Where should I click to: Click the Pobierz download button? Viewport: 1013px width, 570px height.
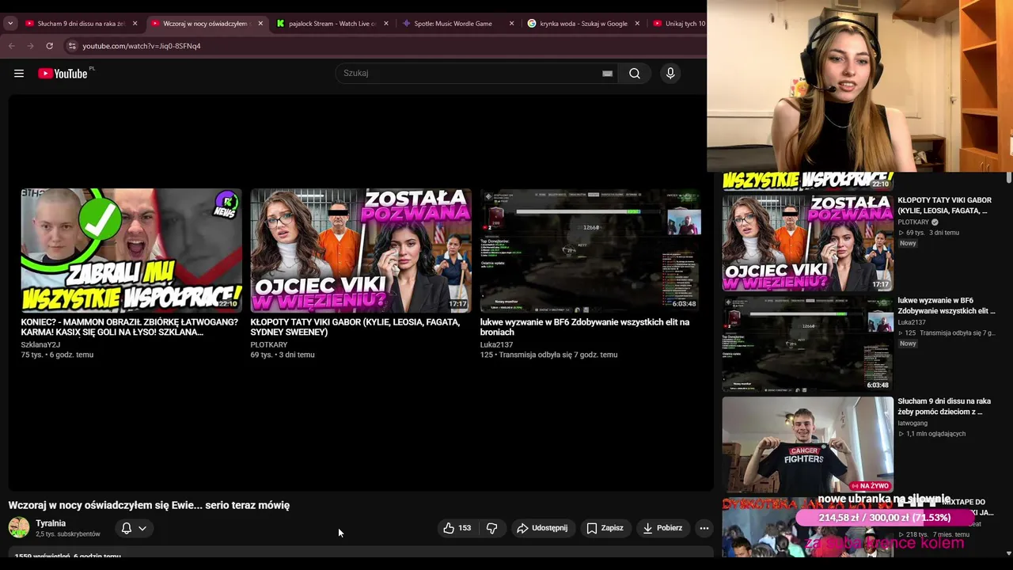coord(662,528)
